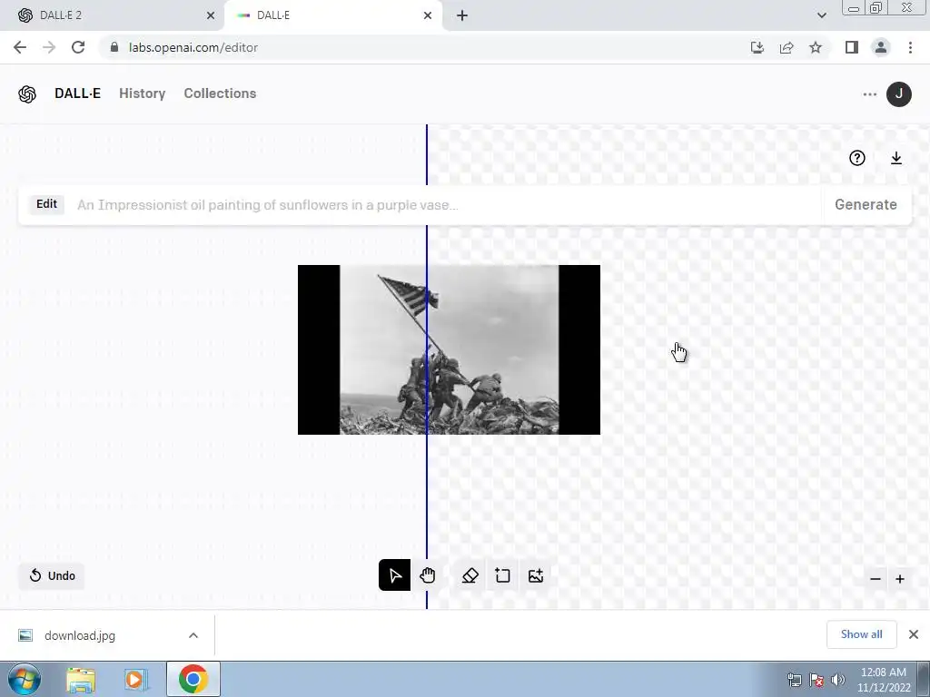Click the Upload image tool icon
The height and width of the screenshot is (697, 930).
point(536,575)
